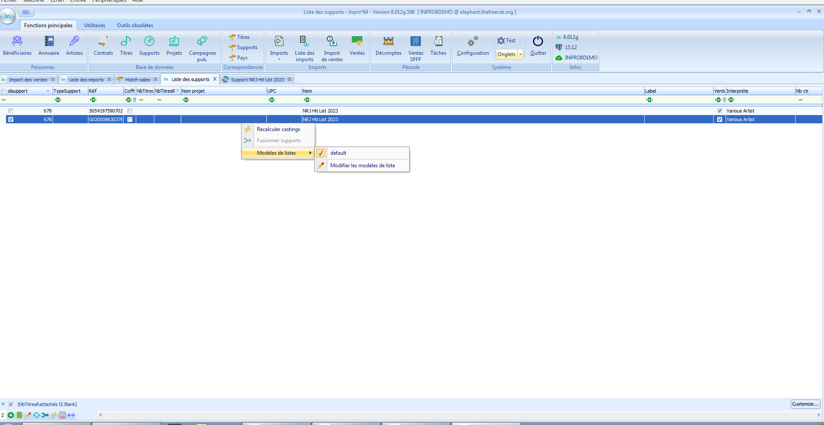Screen dimensions: 824x425
Task: Switch to the Match sales tab
Action: click(138, 80)
